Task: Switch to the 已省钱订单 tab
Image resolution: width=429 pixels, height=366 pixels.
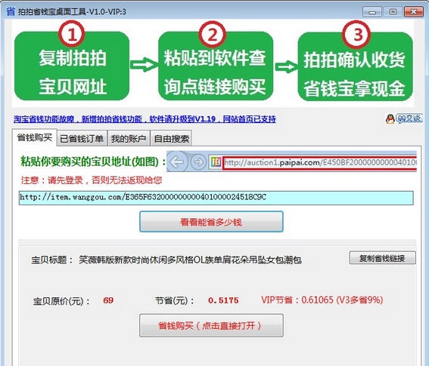Action: tap(82, 139)
